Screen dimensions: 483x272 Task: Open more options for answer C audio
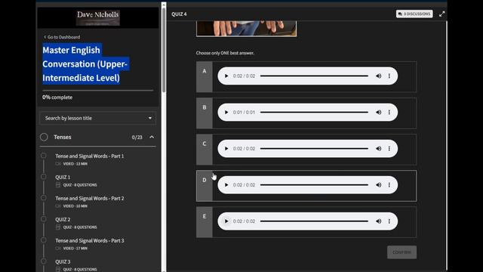pos(389,149)
